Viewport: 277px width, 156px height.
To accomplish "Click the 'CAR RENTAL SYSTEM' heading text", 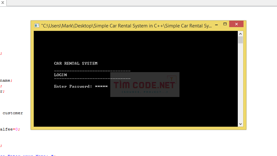I will pos(76,63).
